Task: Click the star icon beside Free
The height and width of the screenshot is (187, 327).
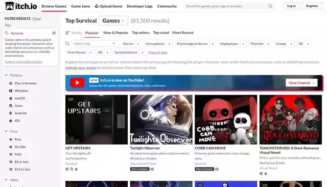Action: pos(11,139)
